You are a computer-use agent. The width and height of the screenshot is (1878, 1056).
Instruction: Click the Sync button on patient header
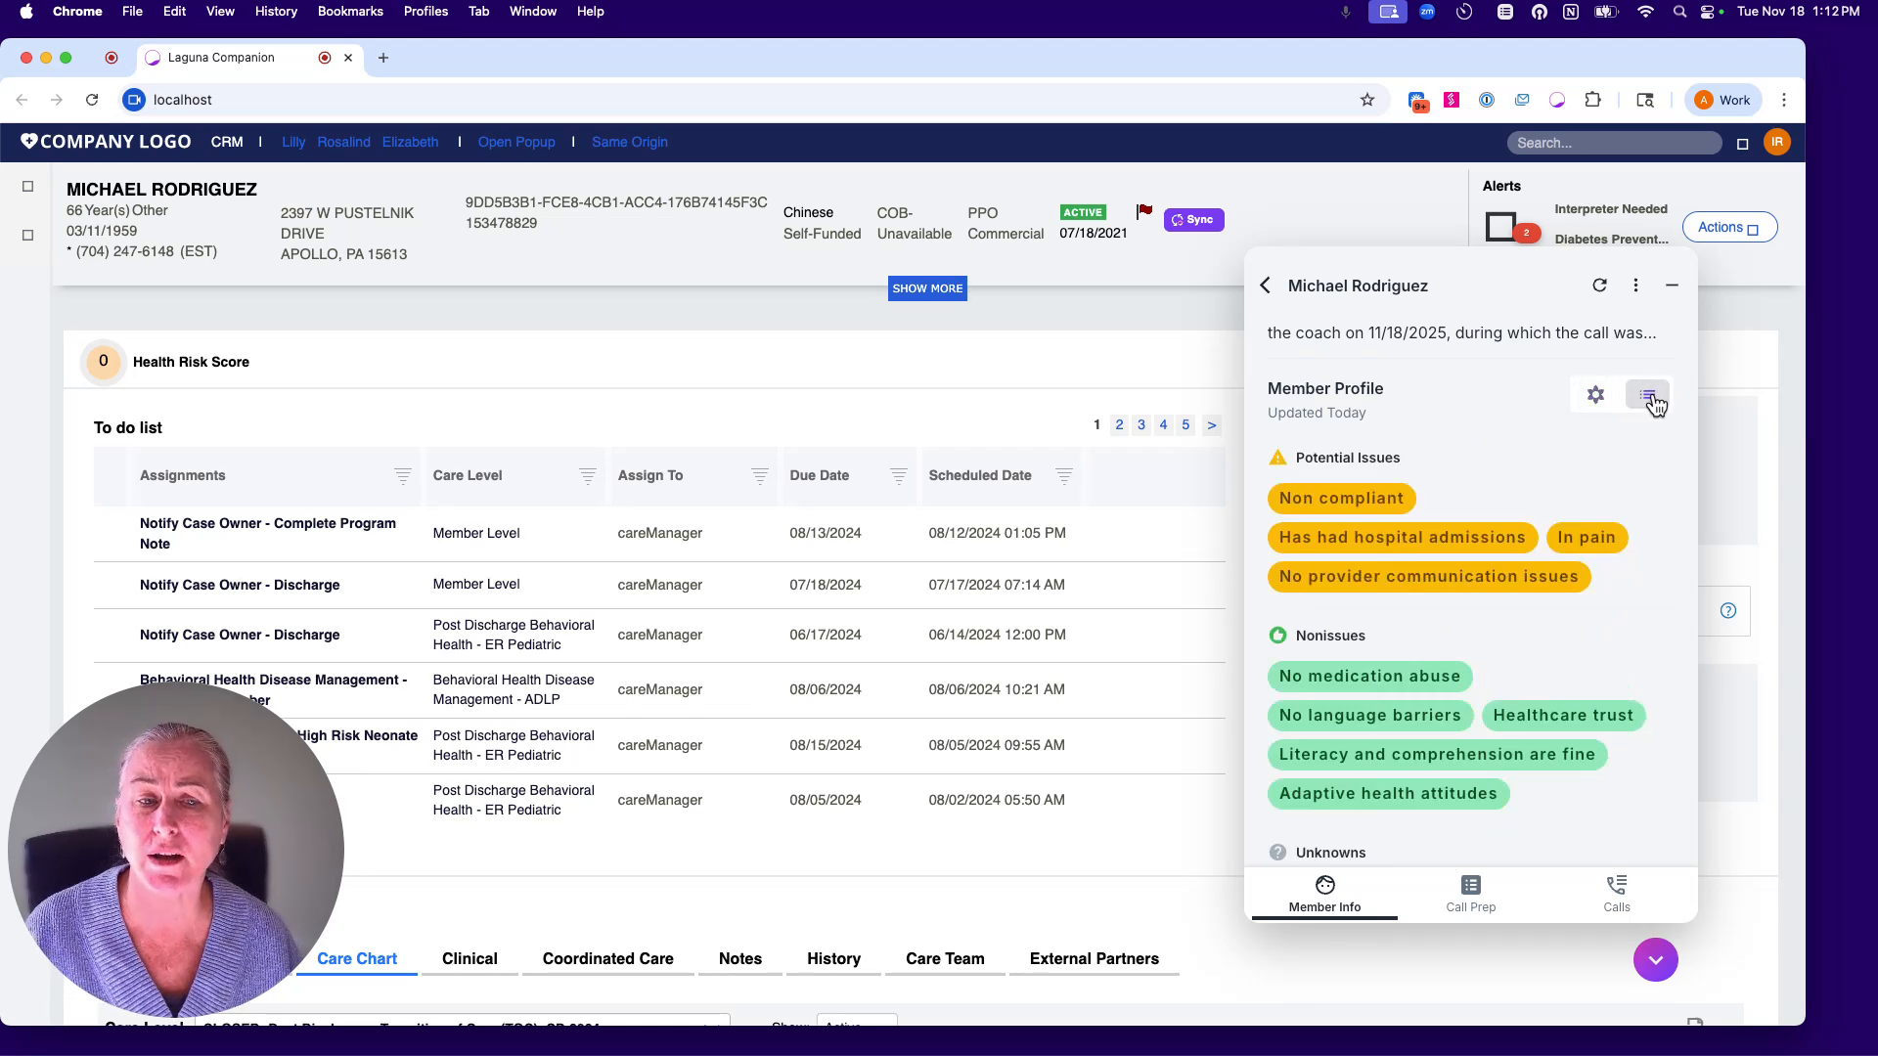(x=1193, y=219)
